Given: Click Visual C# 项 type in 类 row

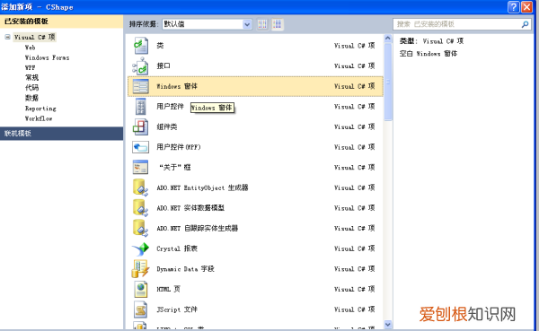Looking at the screenshot, I should click(354, 46).
